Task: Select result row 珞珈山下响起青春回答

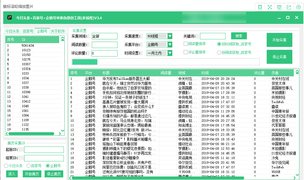Action: 182,144
